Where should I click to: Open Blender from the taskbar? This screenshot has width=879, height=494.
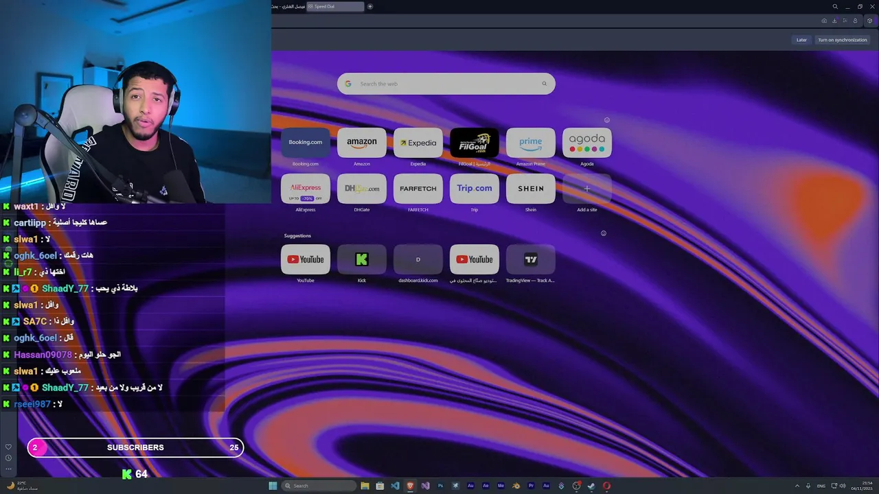[x=516, y=486]
